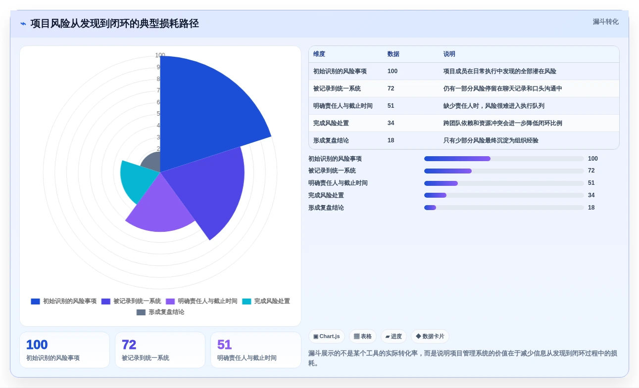Select table cell 完成风险处置
This screenshot has height=388, width=639.
331,123
